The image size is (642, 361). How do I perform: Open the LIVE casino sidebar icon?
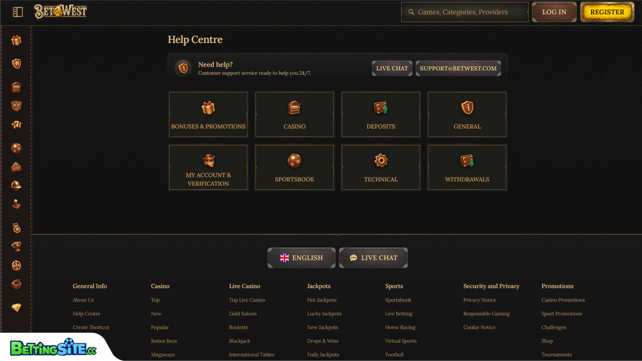(16, 166)
